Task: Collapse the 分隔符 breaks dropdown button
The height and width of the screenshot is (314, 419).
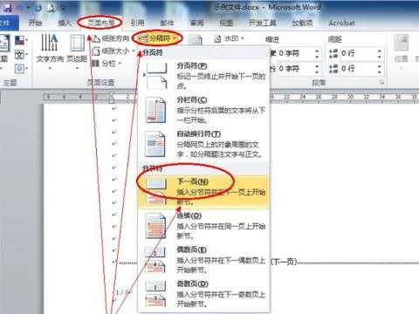Action: pos(158,38)
